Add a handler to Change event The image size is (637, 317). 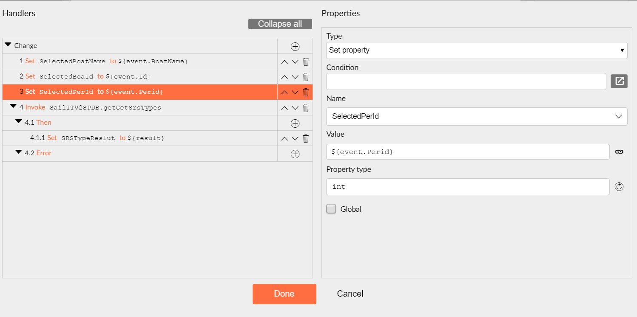pos(295,46)
